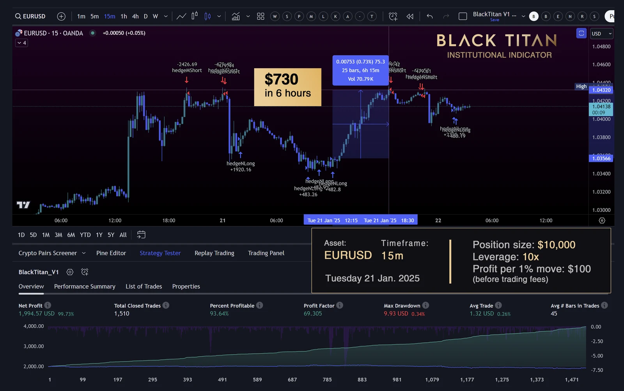The image size is (624, 391).
Task: Switch to the 15m timeframe
Action: tap(110, 16)
